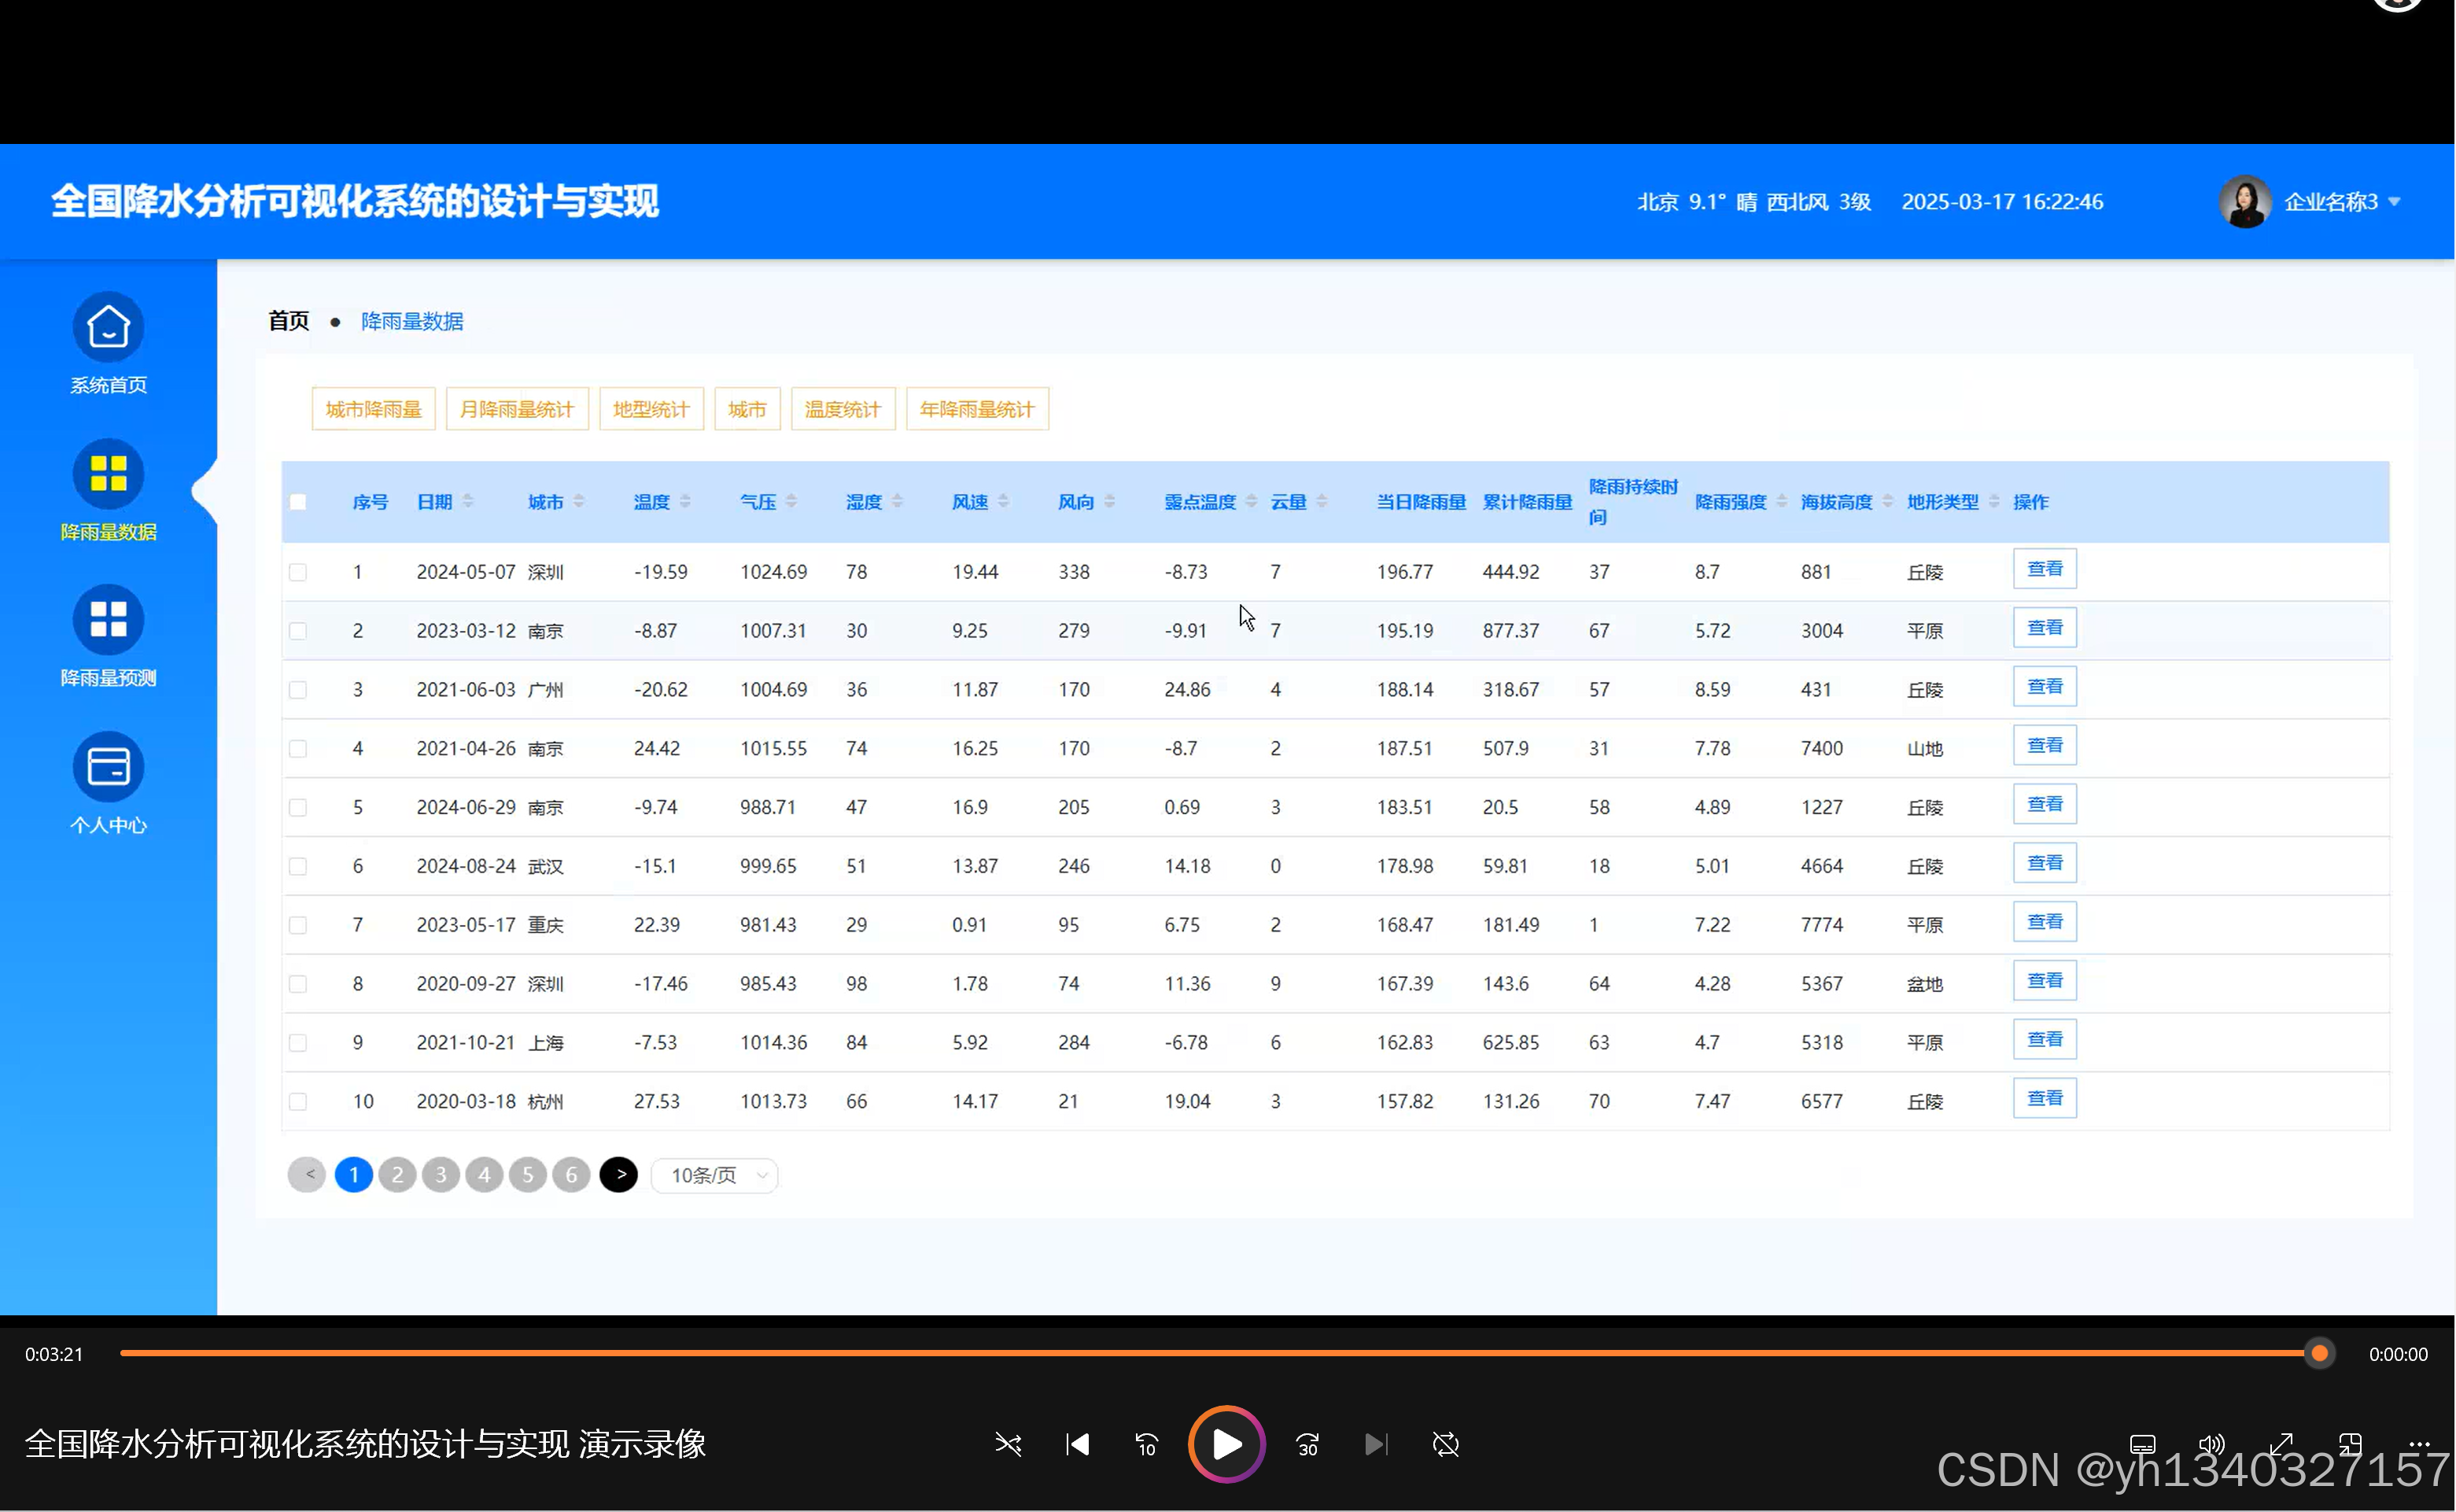
Task: Open the 系统首页 home icon
Action: tap(108, 328)
